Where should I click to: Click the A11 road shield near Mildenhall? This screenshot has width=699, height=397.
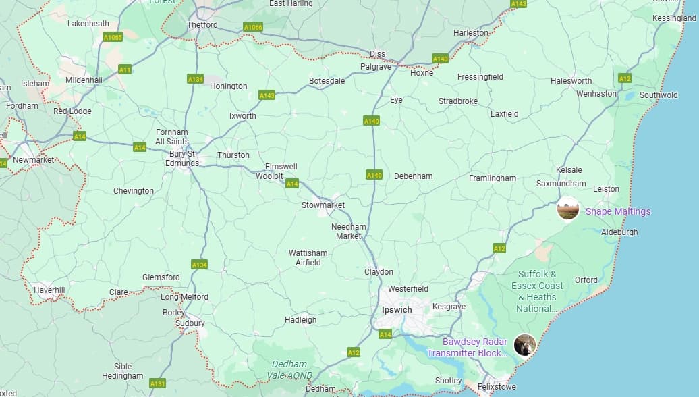click(x=125, y=70)
